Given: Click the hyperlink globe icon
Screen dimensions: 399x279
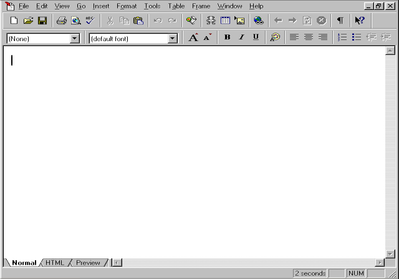Looking at the screenshot, I should [258, 21].
